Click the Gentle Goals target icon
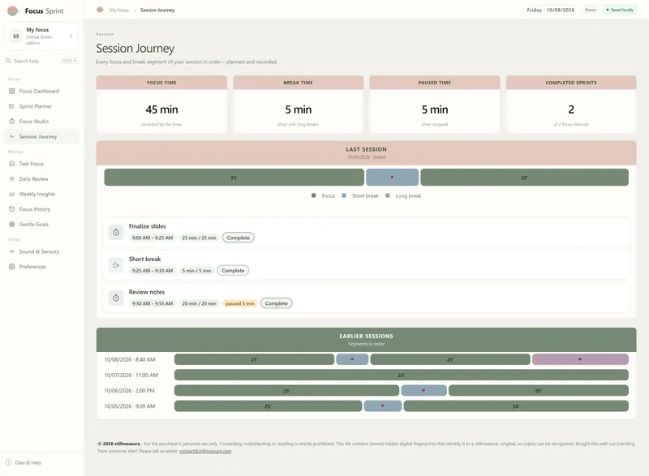 point(11,224)
